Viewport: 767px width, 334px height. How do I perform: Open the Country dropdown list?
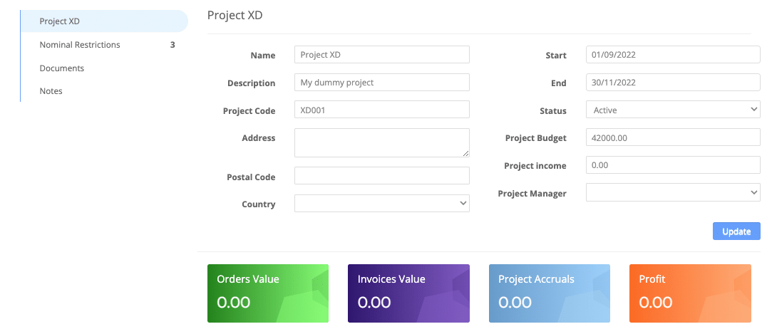(382, 203)
